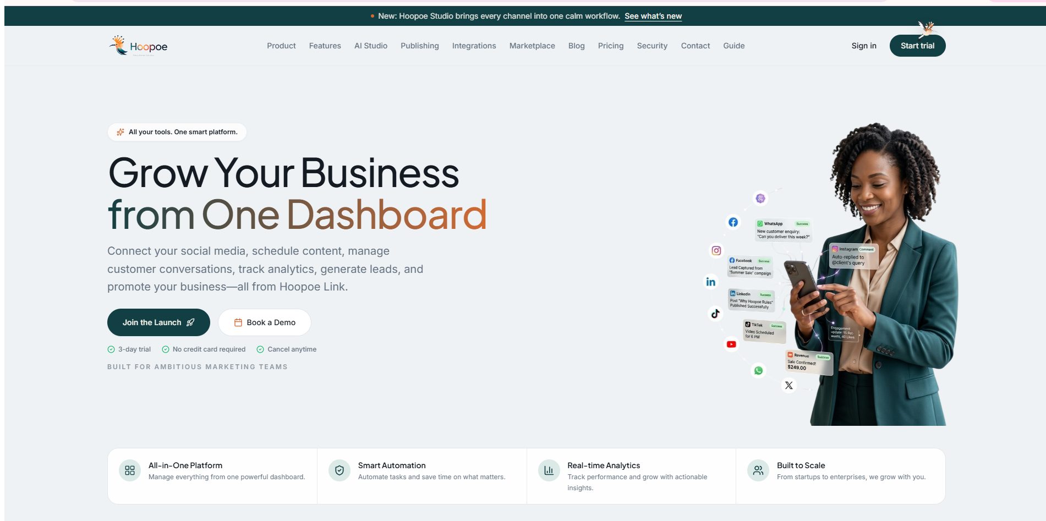This screenshot has height=521, width=1046.
Task: Open Integrations in the navbar
Action: tap(474, 46)
